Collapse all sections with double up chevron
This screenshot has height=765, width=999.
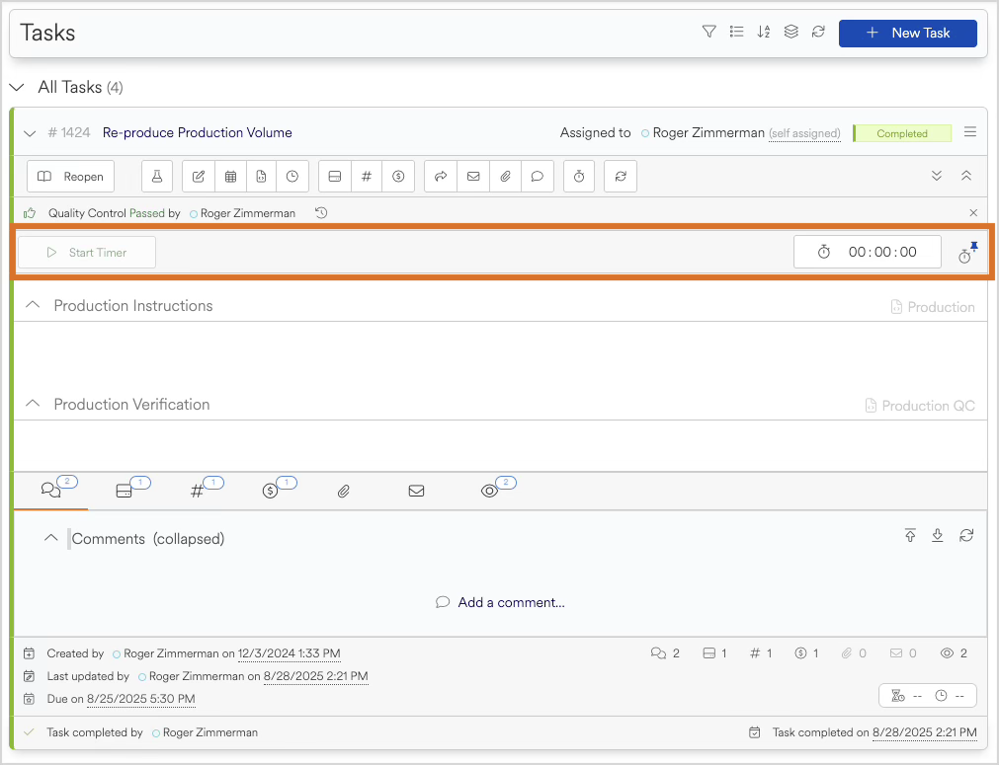coord(965,176)
